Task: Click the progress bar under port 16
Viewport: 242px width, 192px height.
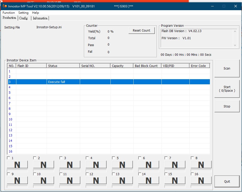Action: pyautogui.click(x=201, y=186)
